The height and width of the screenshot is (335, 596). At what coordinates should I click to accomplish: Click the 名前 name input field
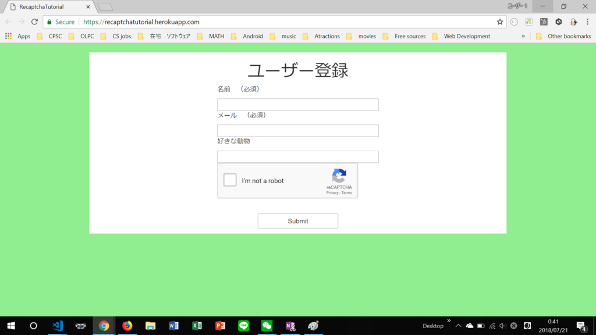[x=297, y=104]
